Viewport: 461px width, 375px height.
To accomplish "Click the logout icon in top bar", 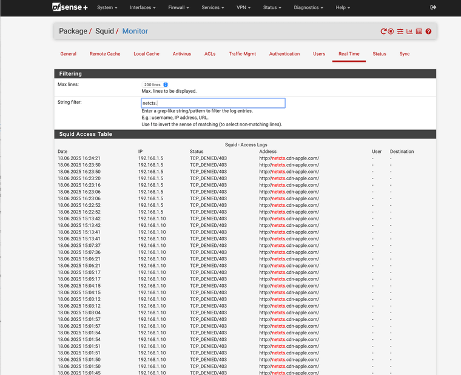I will click(x=433, y=7).
